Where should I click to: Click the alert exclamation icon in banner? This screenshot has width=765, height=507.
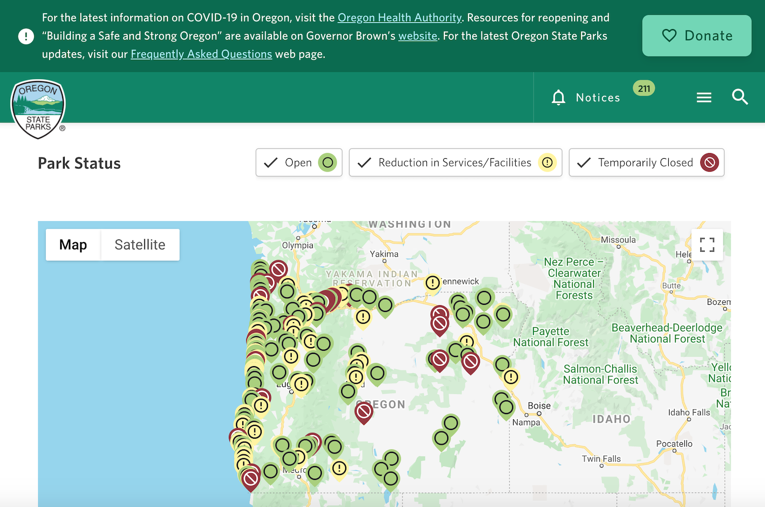pos(26,36)
